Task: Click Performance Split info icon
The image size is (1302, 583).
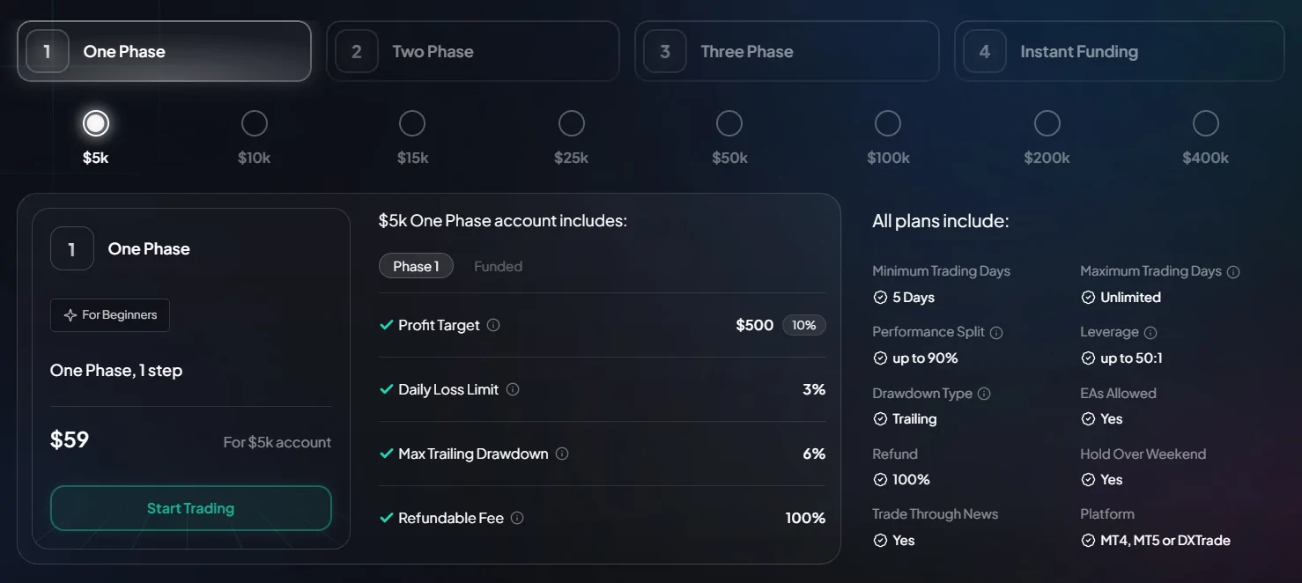Action: click(996, 332)
